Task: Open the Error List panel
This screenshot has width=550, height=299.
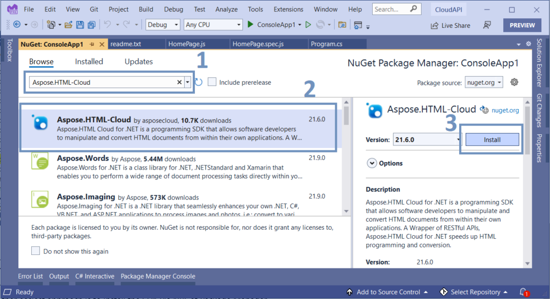Action: pos(31,276)
